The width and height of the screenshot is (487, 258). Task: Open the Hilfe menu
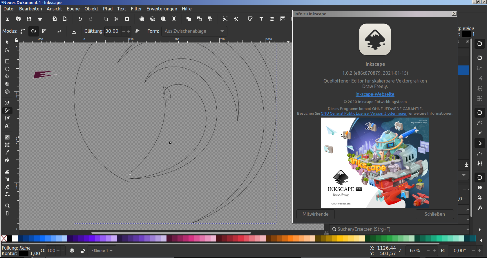click(187, 9)
